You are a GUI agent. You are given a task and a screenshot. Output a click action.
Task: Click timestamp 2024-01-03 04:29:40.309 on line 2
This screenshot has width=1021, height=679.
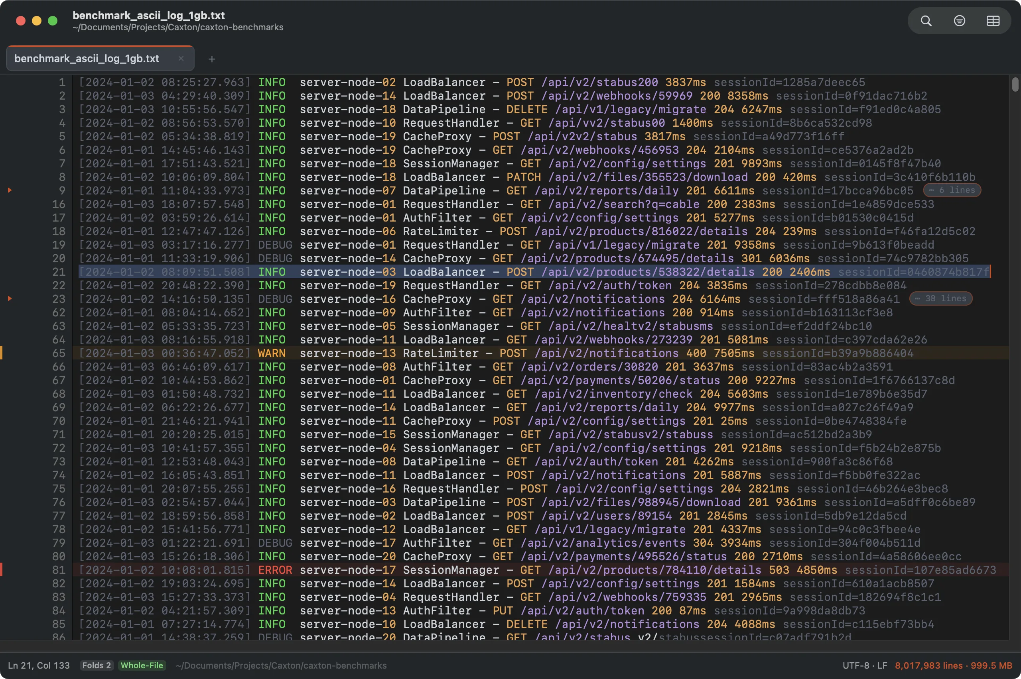point(165,96)
